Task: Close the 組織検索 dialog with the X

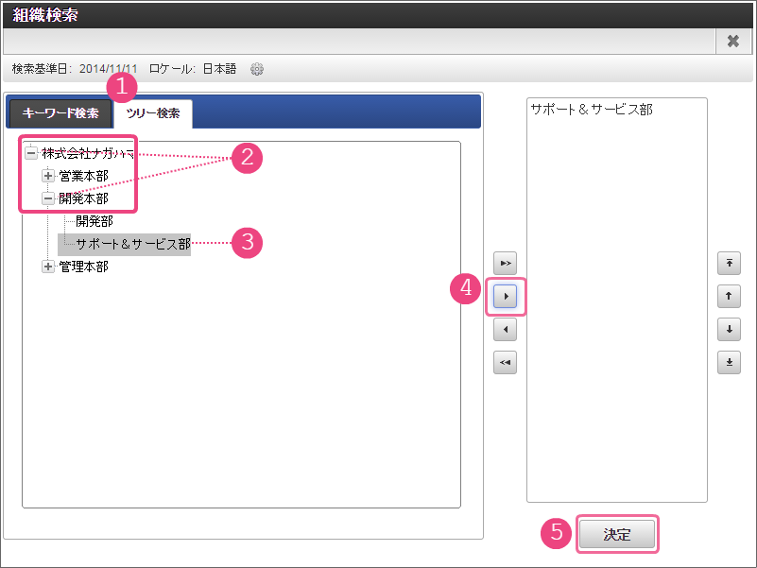Action: [732, 42]
